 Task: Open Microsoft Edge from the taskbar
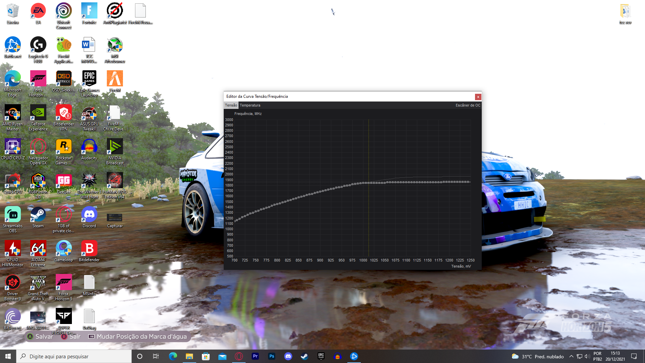click(x=173, y=356)
